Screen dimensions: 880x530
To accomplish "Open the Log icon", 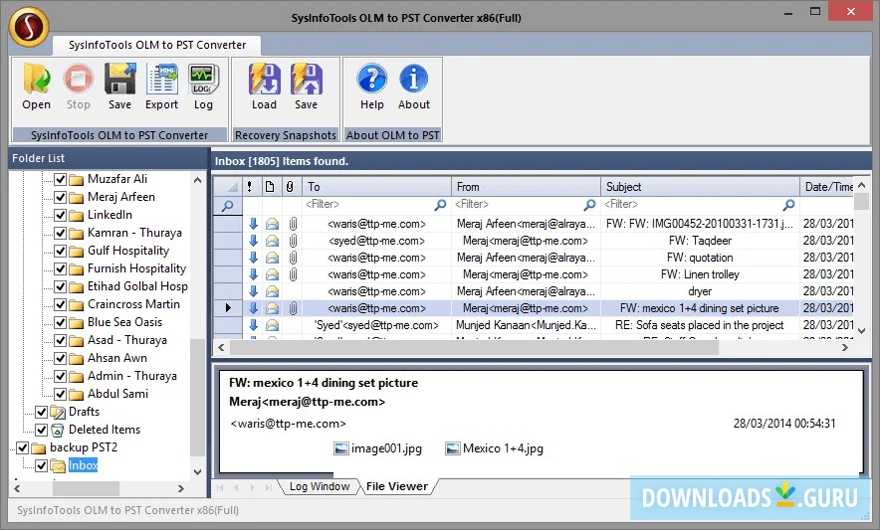I will 203,80.
